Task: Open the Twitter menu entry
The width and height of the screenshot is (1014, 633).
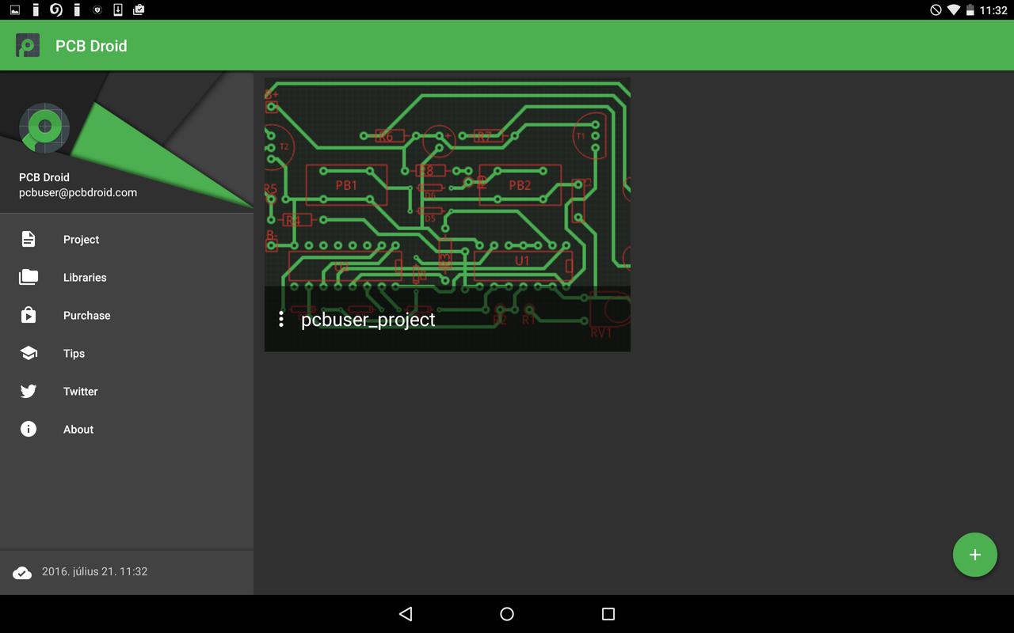Action: [127, 391]
